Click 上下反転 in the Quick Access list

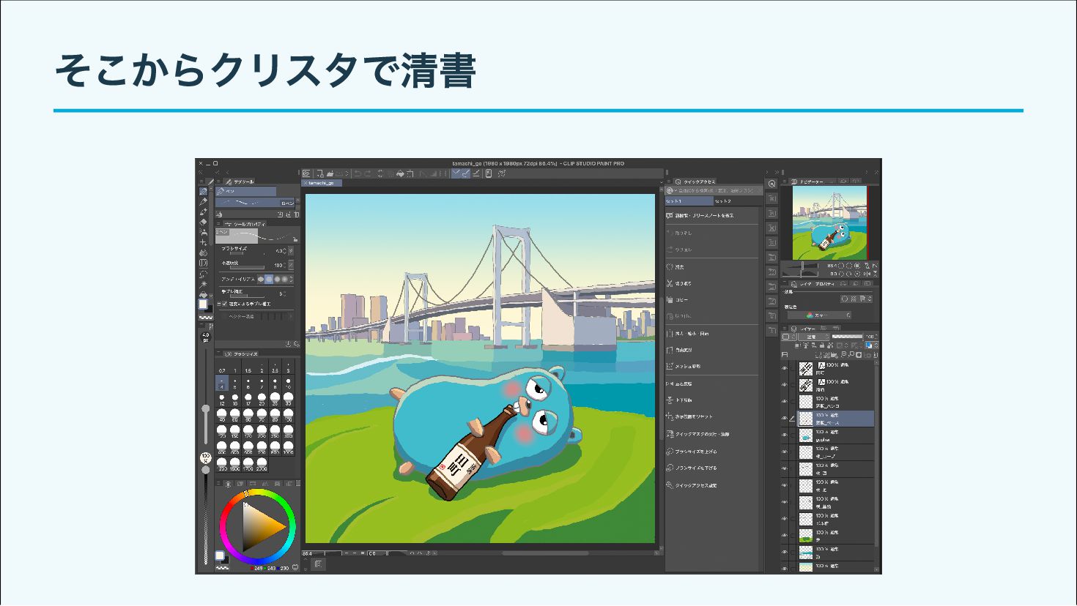click(x=682, y=400)
